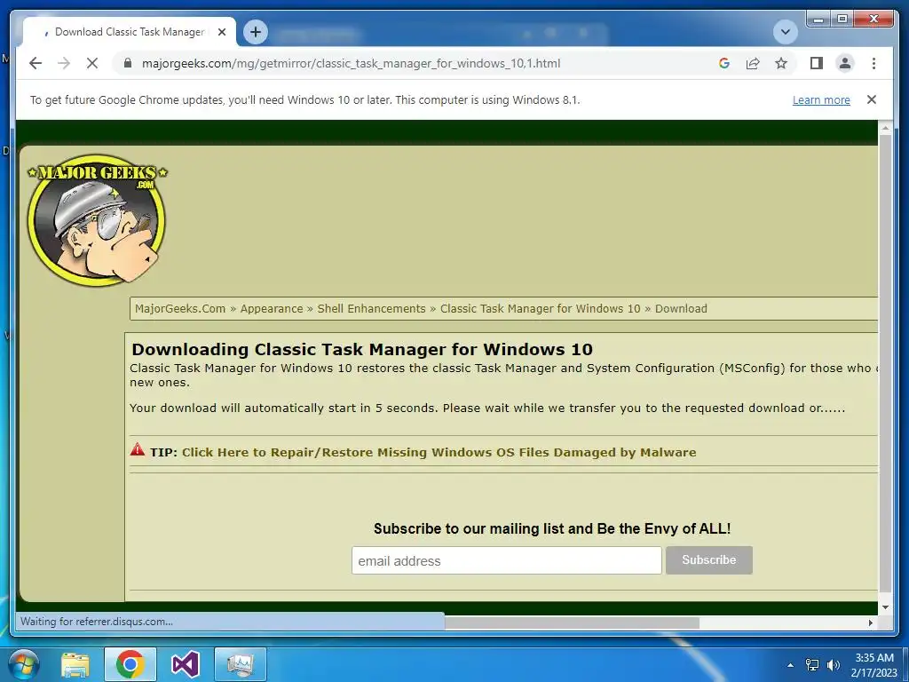Open MajorGeeks.Com breadcrumb link

[x=180, y=308]
